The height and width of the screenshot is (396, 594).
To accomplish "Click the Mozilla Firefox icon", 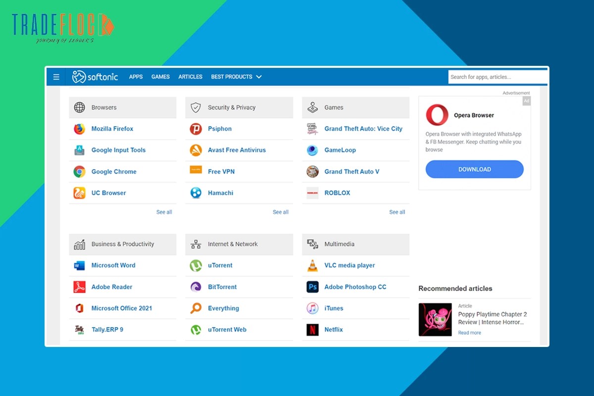I will tap(79, 129).
